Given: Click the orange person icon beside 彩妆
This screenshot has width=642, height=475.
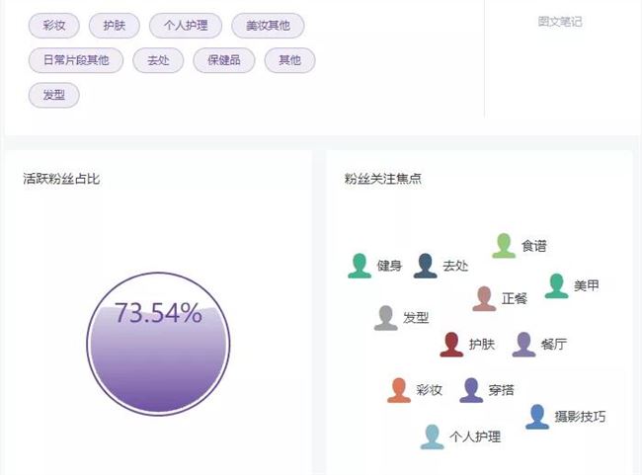Looking at the screenshot, I should click(399, 390).
